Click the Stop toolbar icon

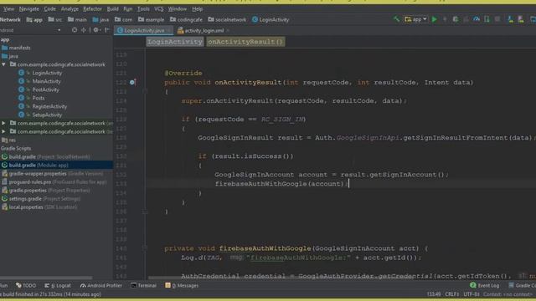click(x=497, y=19)
